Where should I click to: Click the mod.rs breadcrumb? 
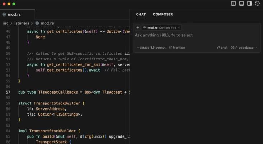pyautogui.click(x=47, y=23)
